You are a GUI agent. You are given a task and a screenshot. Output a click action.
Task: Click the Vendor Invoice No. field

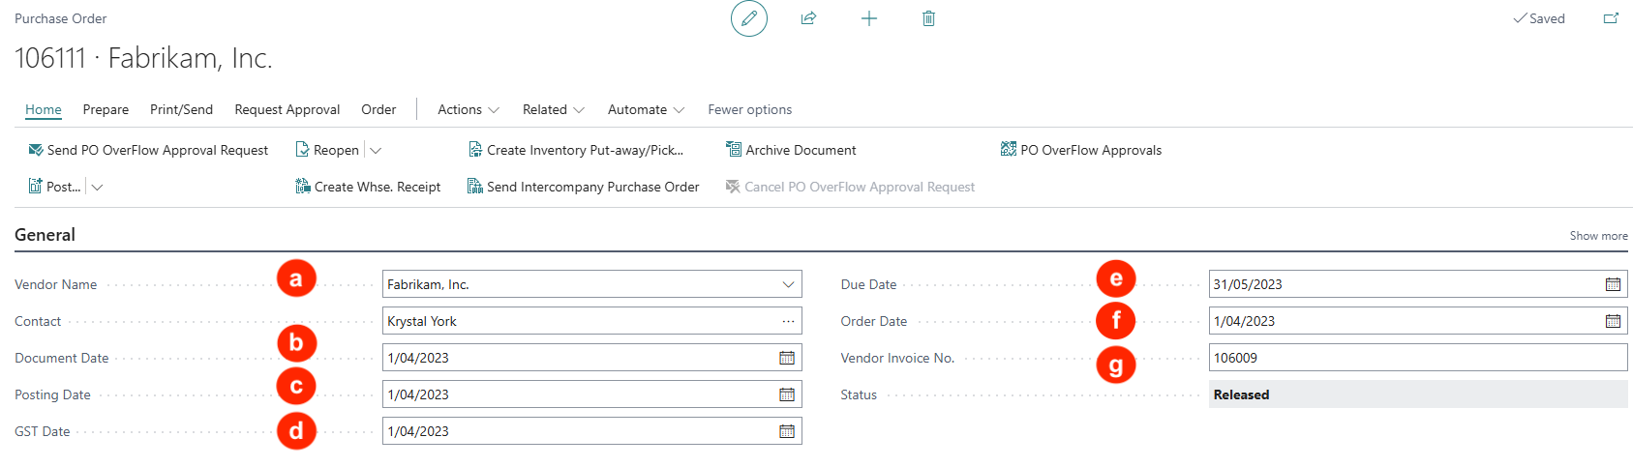[1417, 358]
